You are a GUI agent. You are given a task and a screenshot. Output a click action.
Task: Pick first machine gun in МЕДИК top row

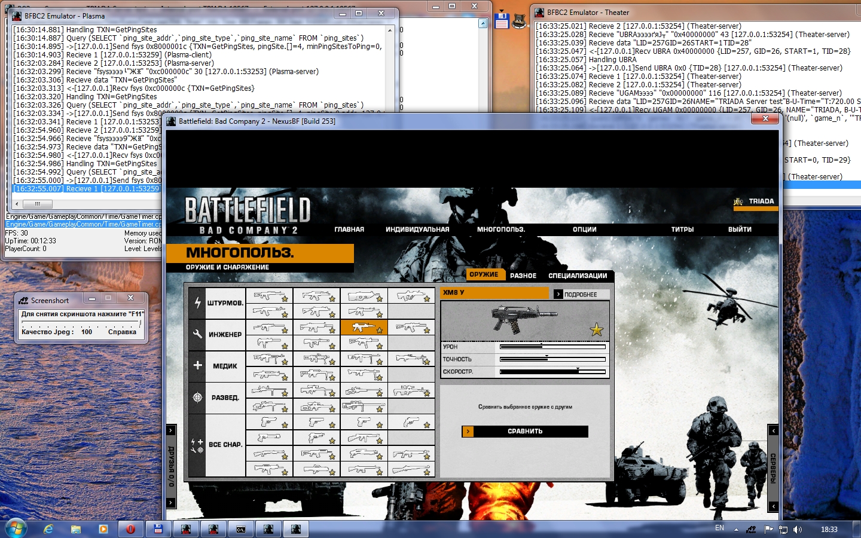click(x=269, y=359)
